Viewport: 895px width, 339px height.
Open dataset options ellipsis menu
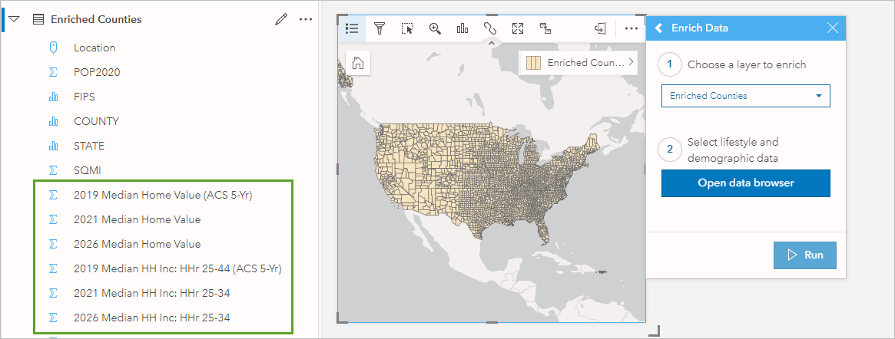tap(306, 19)
